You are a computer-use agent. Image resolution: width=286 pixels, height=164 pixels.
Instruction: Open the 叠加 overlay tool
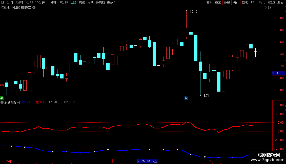click(218, 2)
